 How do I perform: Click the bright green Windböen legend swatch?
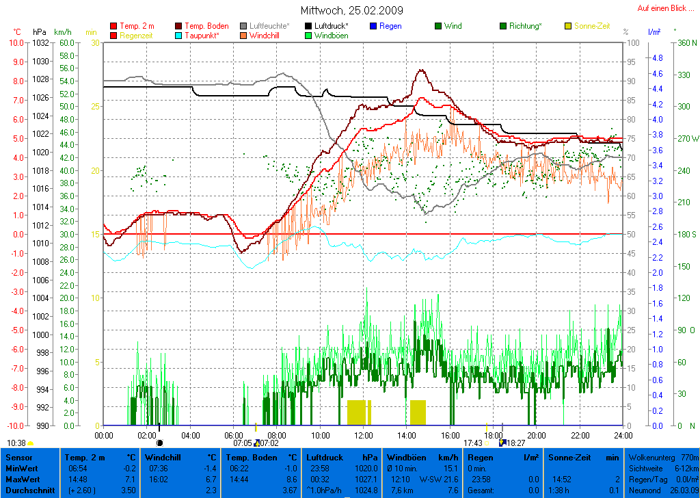pos(308,36)
